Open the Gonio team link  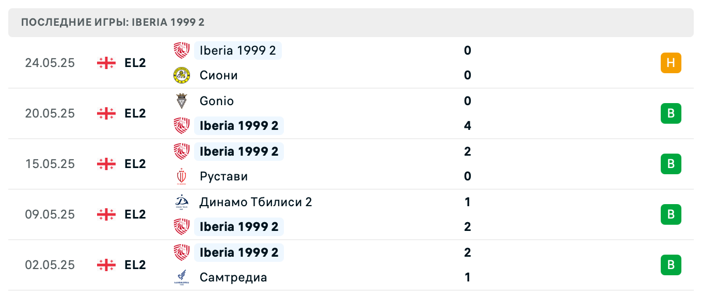[216, 101]
